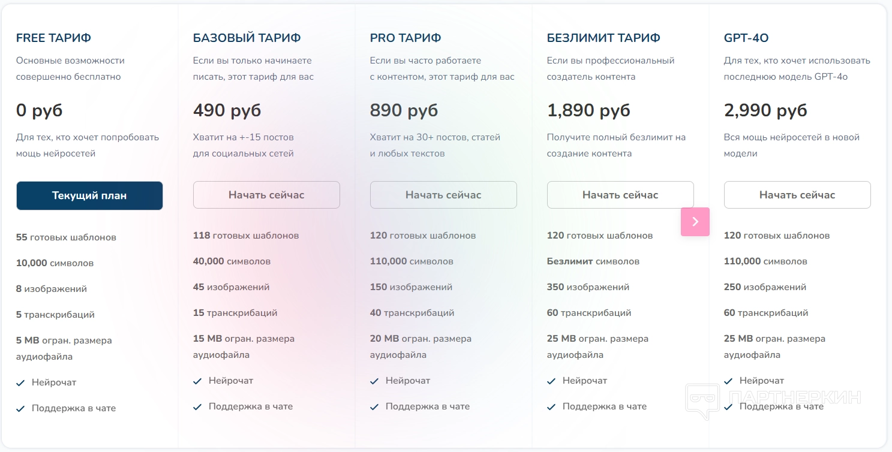Start the Базовый тариф with Начать сейчас
892x452 pixels.
click(266, 195)
